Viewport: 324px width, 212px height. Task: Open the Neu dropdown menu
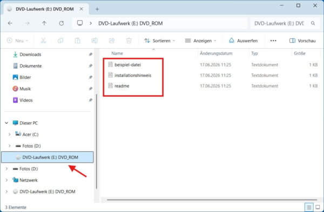(x=17, y=41)
